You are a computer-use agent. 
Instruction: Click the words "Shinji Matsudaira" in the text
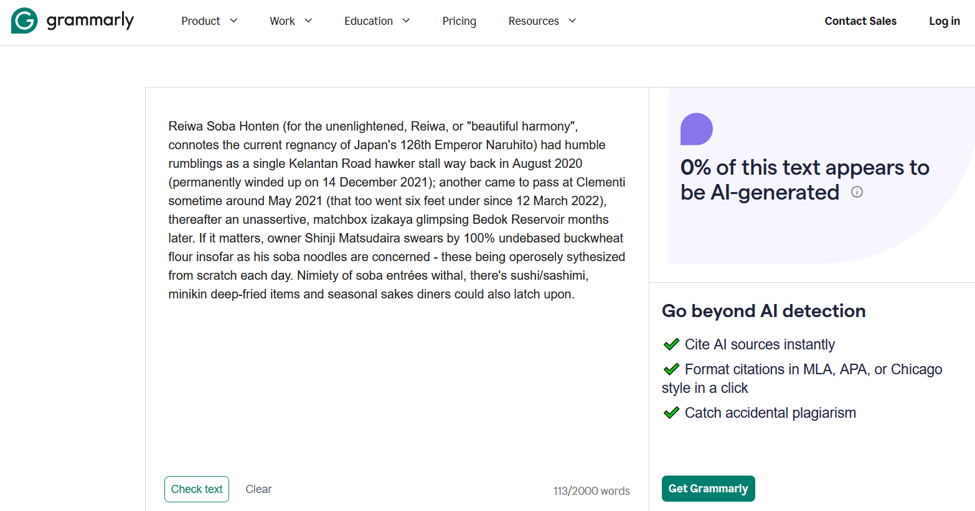(352, 238)
